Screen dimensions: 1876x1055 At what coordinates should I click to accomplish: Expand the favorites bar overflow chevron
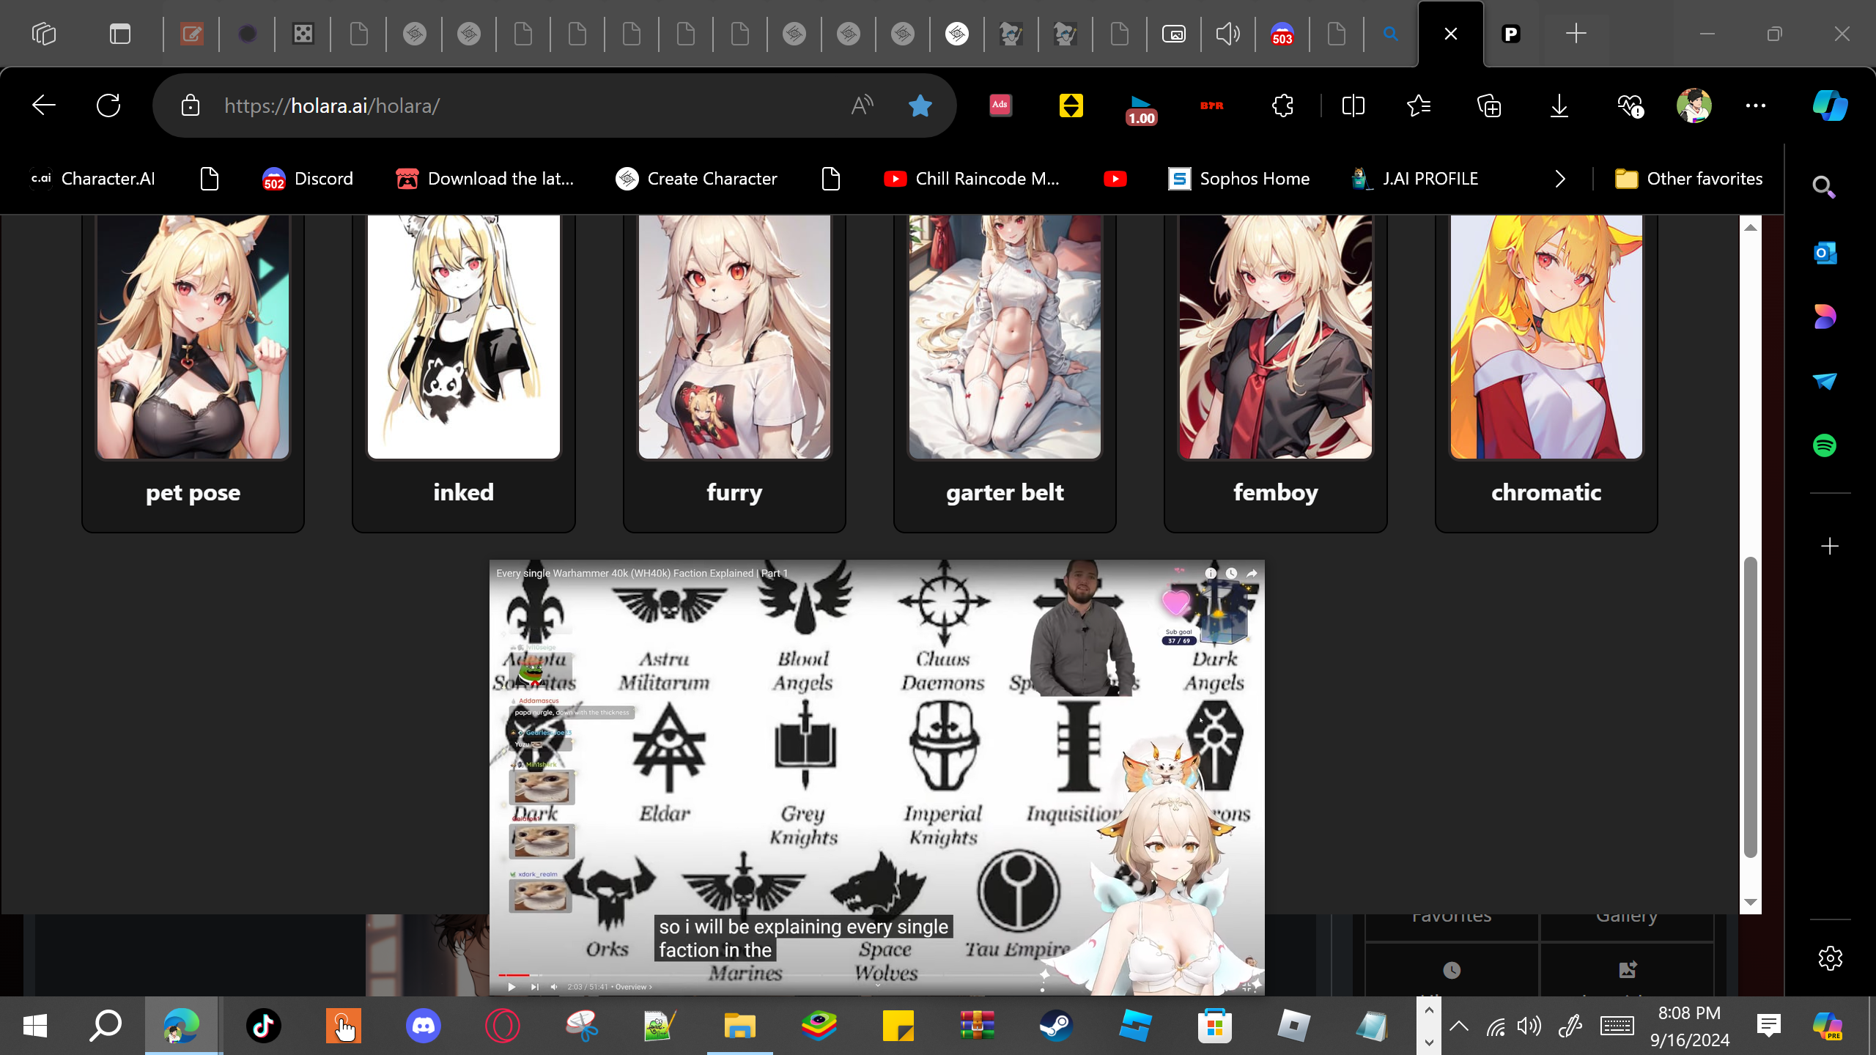[x=1560, y=179]
